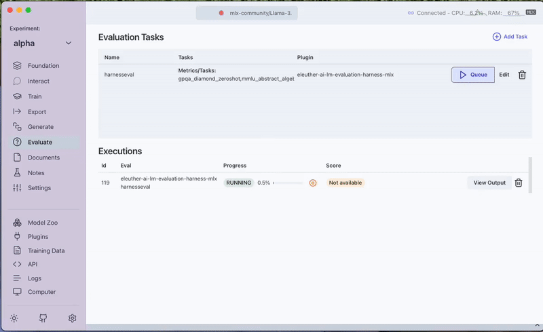
Task: Click the evaluation progress bar
Action: pos(288,183)
